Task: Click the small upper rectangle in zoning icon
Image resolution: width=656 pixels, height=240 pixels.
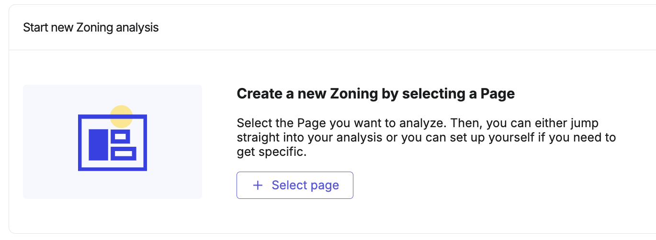Action: click(120, 137)
